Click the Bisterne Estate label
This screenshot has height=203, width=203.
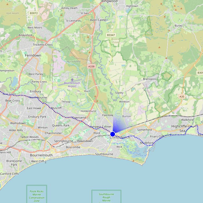coord(116,41)
